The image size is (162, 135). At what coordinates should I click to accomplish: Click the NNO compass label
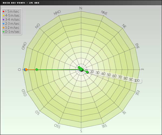point(57,13)
